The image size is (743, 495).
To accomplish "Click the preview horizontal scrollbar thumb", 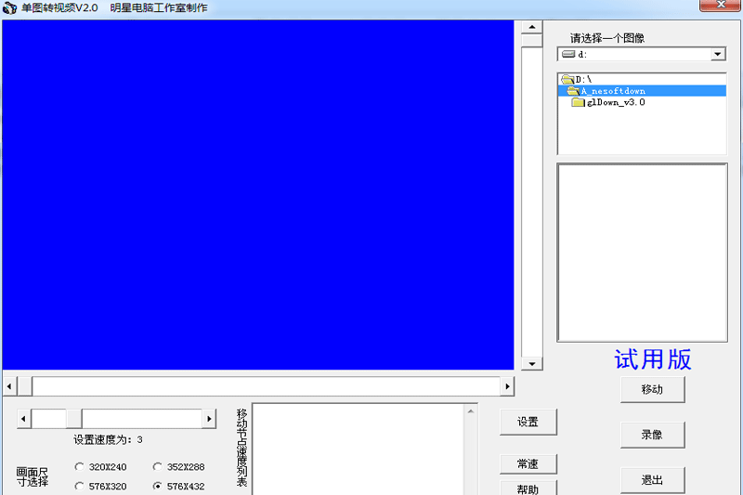I will (x=25, y=386).
